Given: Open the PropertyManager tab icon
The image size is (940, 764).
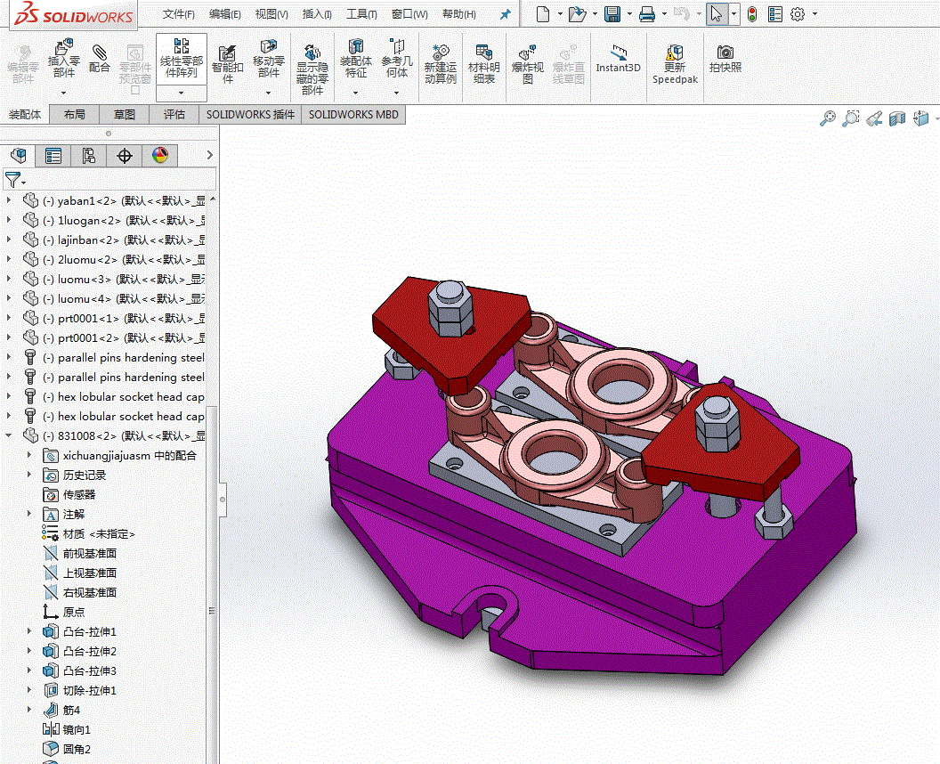Looking at the screenshot, I should [53, 156].
